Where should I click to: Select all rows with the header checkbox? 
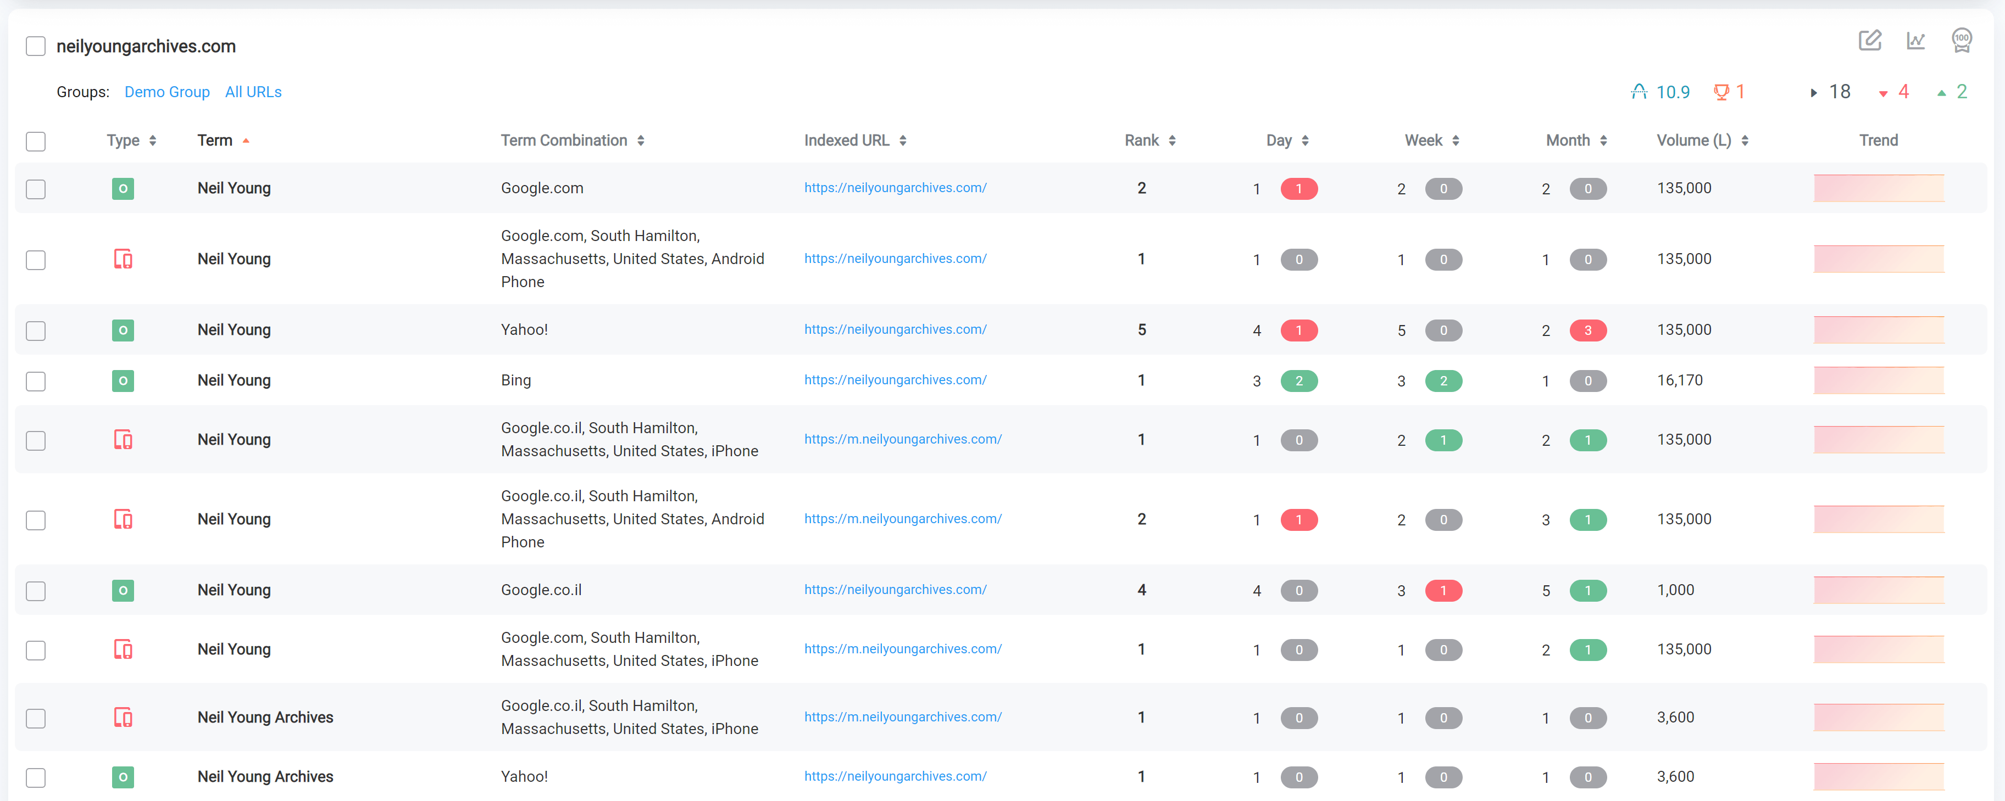pyautogui.click(x=36, y=142)
